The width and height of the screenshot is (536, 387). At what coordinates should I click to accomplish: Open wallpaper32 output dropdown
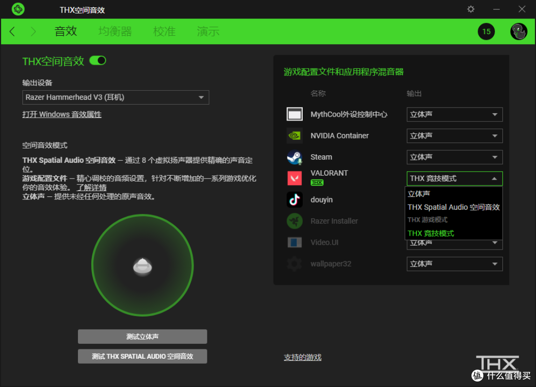click(454, 264)
